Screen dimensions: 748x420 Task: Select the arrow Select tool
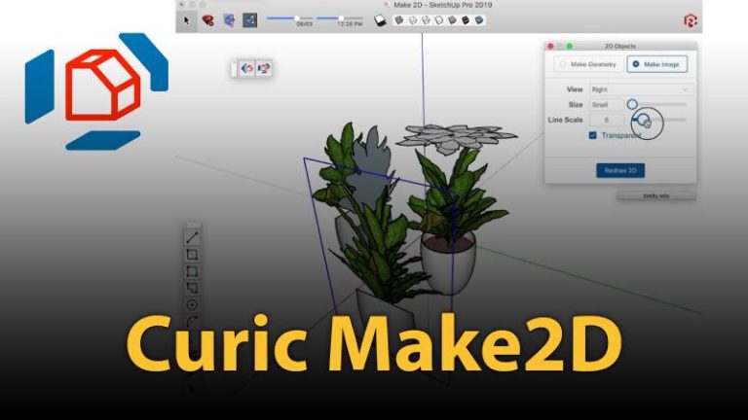pos(187,18)
